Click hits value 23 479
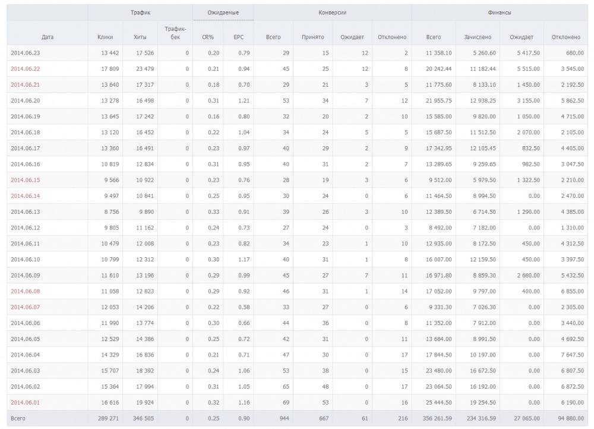594x429 pixels. point(145,69)
